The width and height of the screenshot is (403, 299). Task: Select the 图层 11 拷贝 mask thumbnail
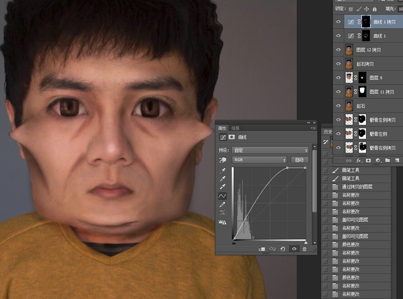[x=362, y=91]
